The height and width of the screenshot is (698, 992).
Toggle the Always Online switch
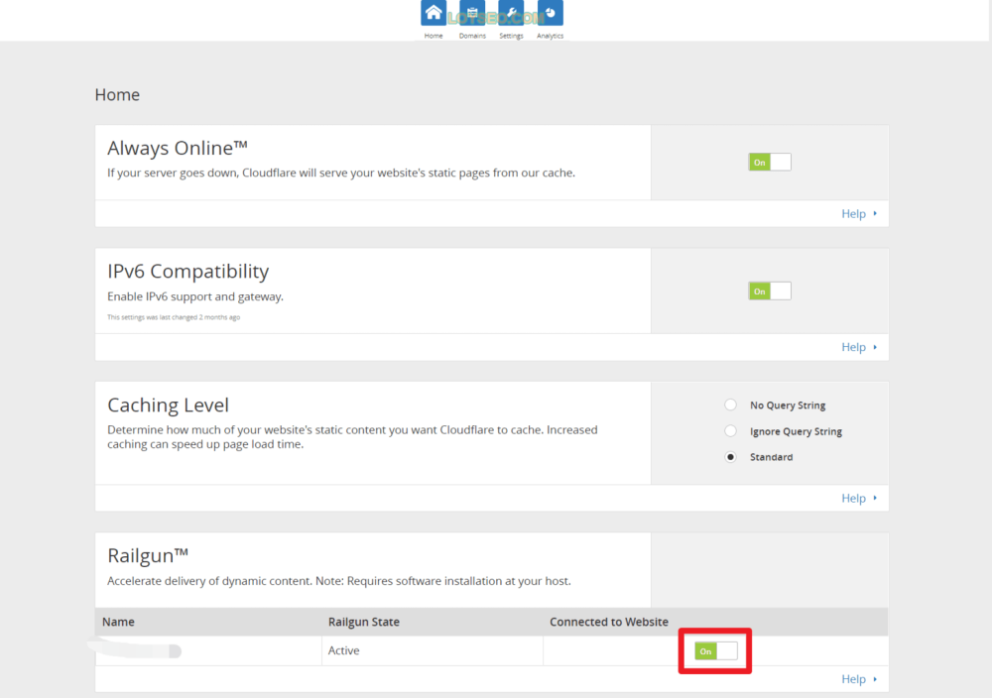point(770,163)
